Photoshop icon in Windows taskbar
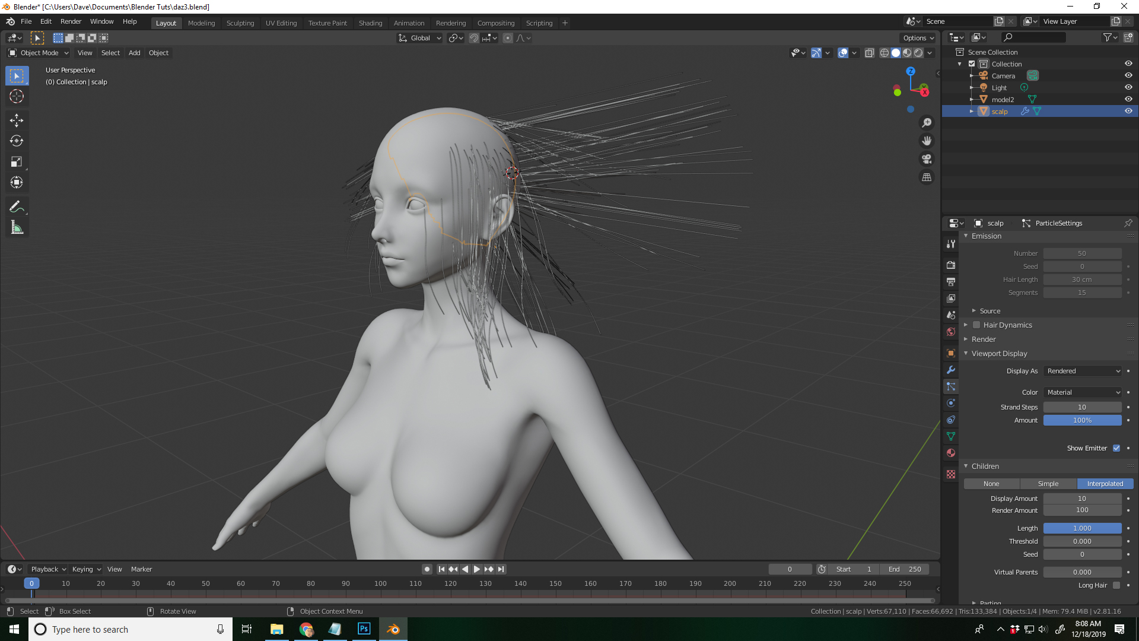Viewport: 1139px width, 641px height. [x=364, y=629]
